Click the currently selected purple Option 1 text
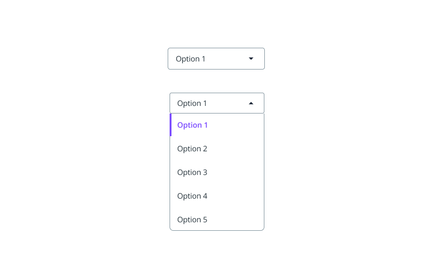433x279 pixels. tap(192, 125)
